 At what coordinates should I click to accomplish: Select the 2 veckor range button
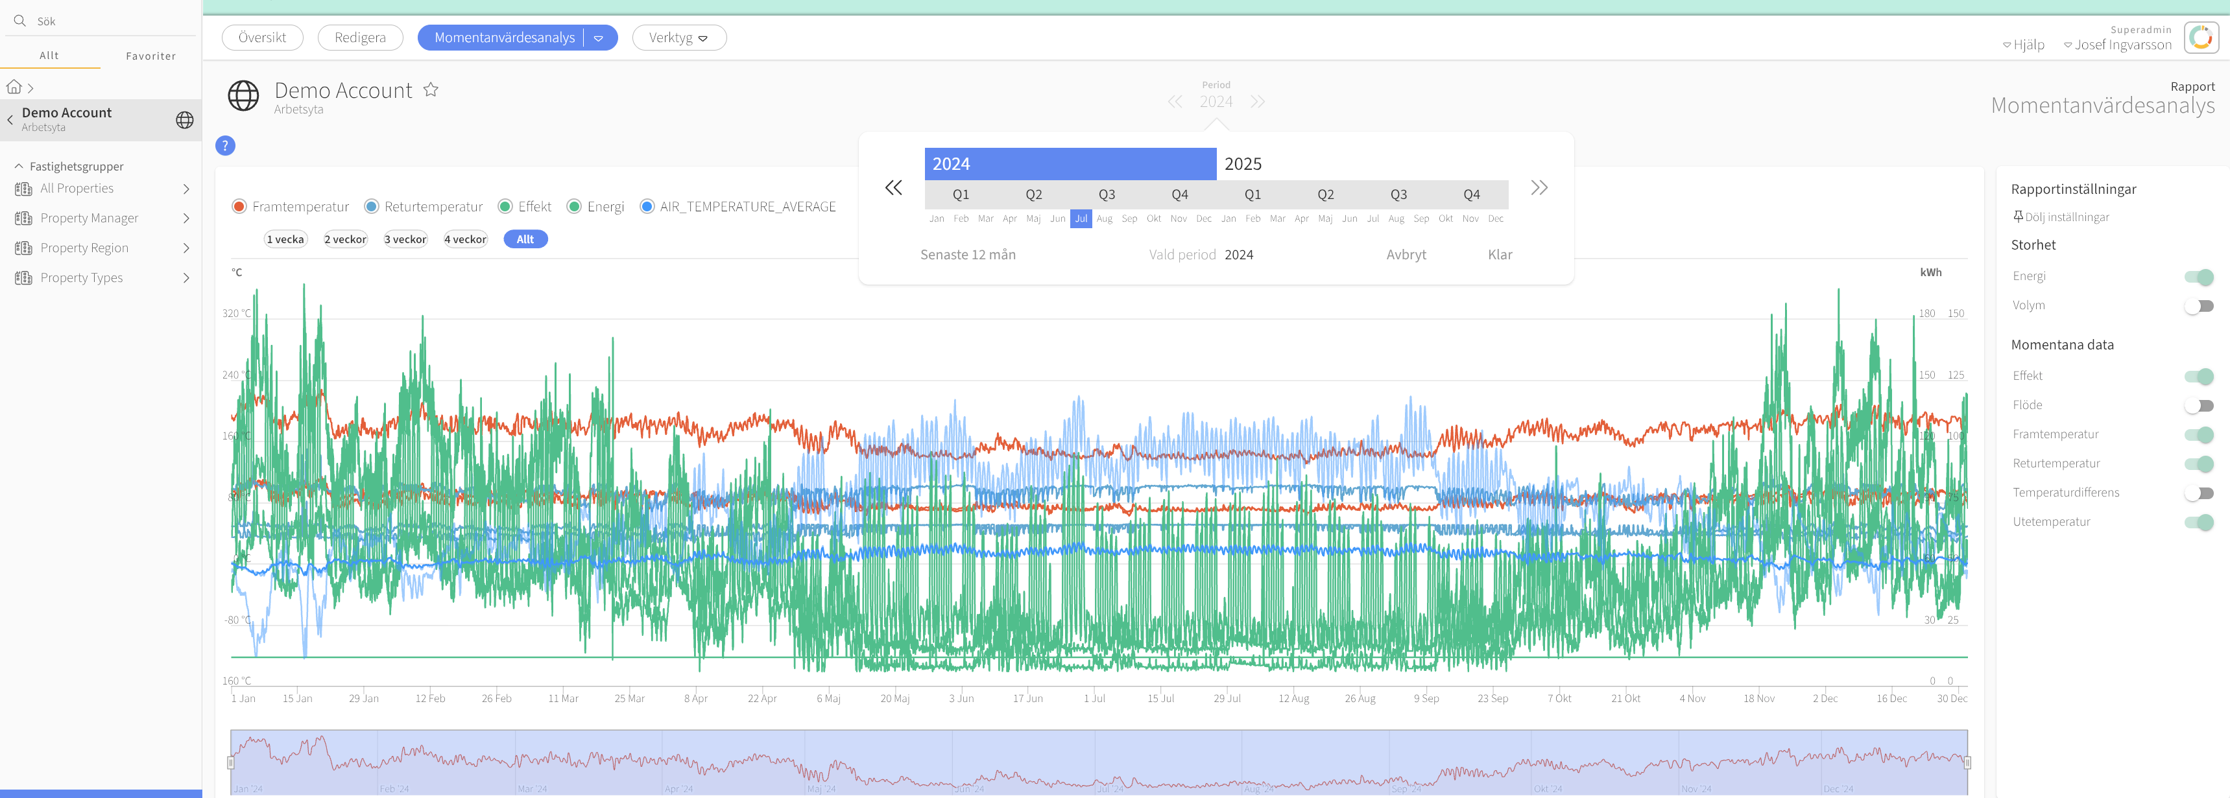344,240
